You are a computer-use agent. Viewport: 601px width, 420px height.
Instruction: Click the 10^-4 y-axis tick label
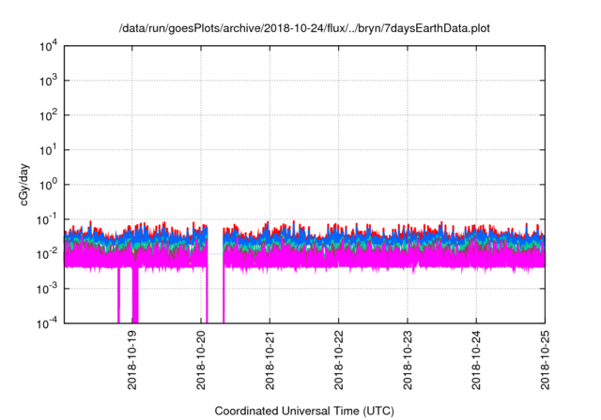47,323
